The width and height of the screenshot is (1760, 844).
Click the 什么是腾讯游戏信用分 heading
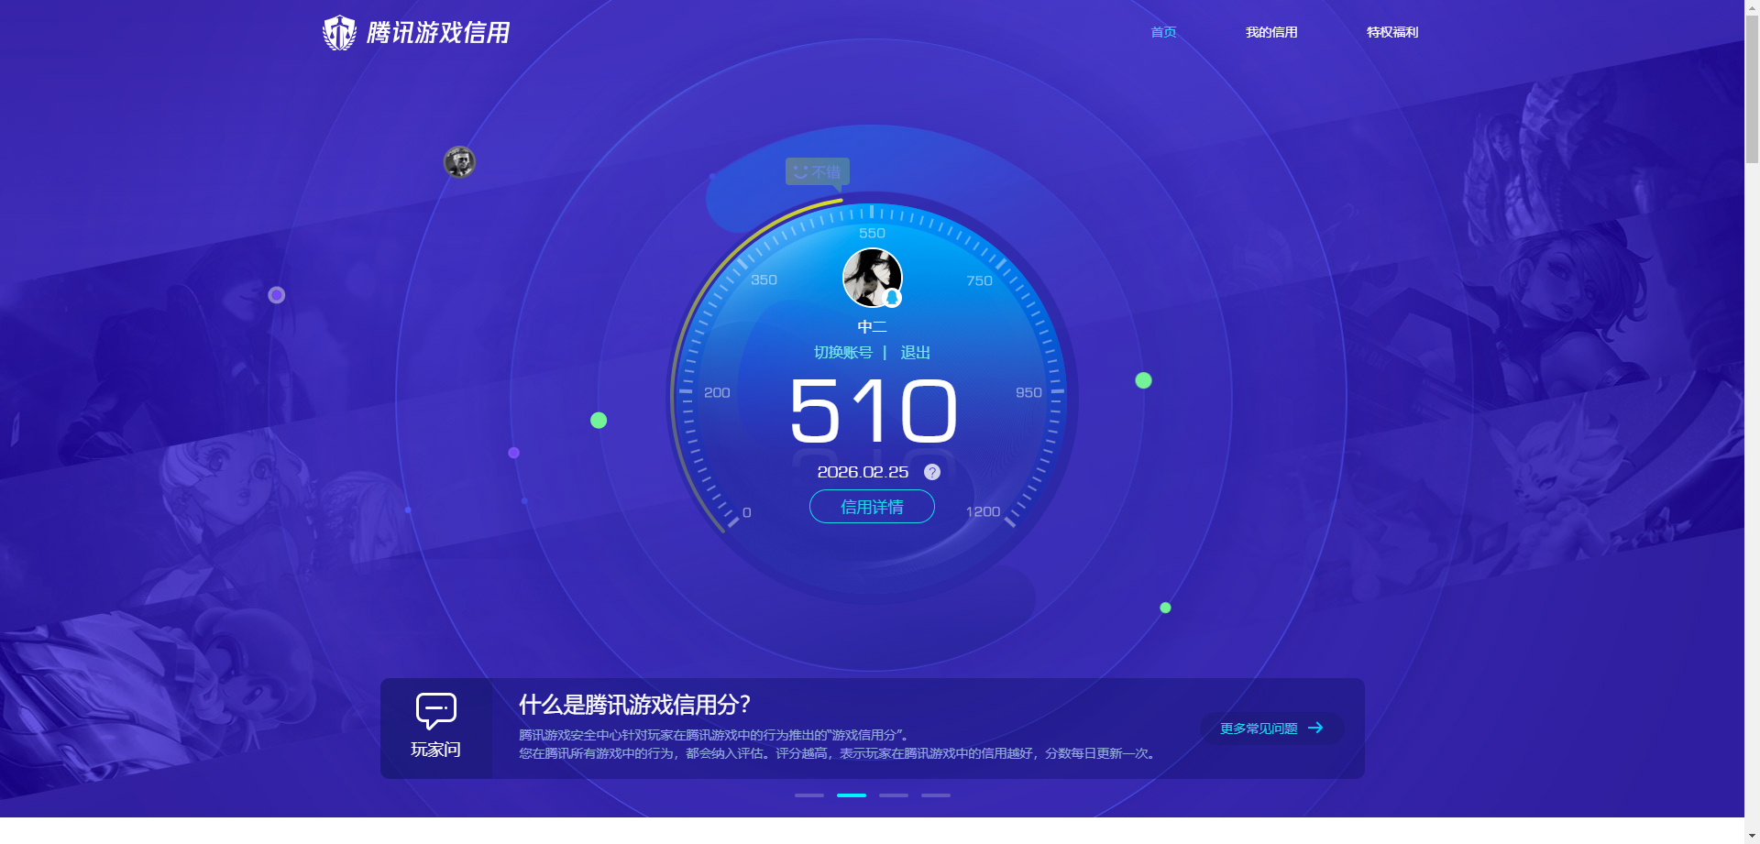(634, 705)
